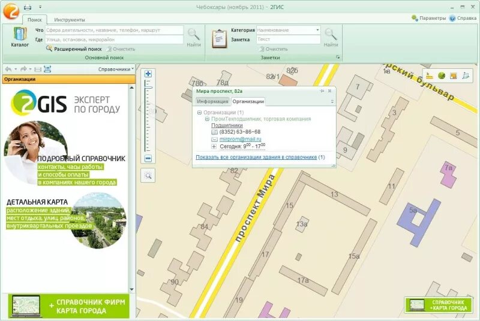Zoom in the map with plus button

pos(148,74)
